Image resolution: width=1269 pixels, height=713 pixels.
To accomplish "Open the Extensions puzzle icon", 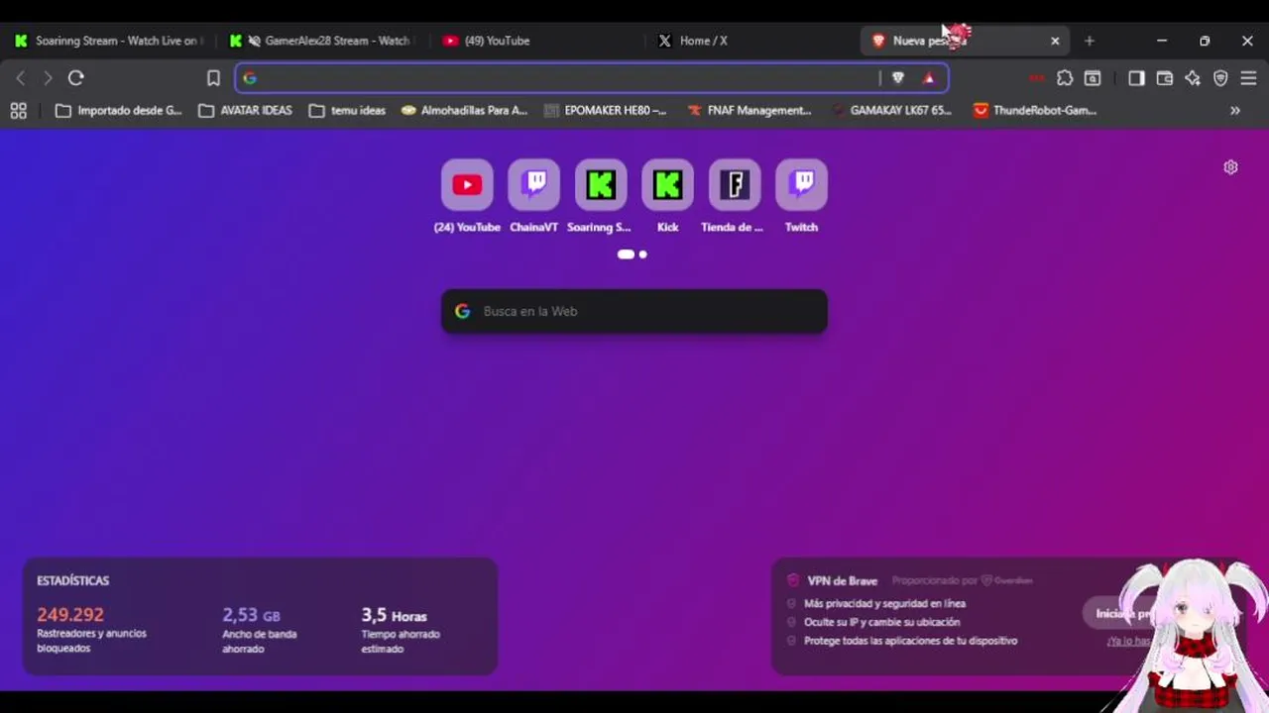I will pyautogui.click(x=1065, y=78).
